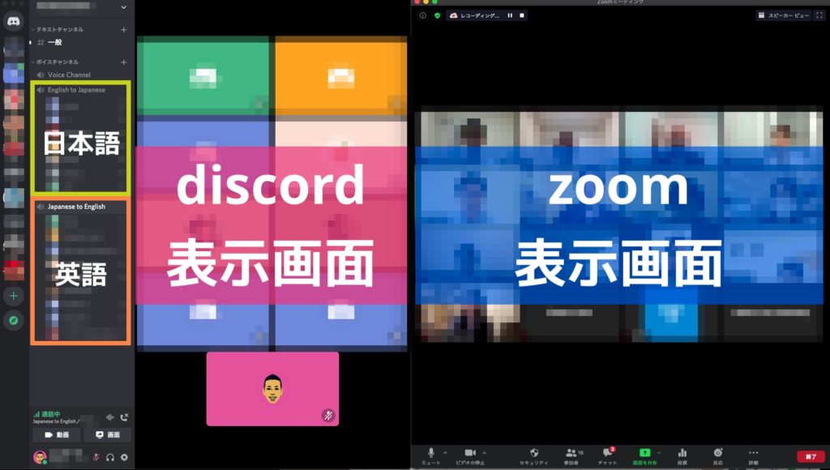Open Zoom 反応 reactions
Viewport: 830px width, 470px height.
click(x=718, y=455)
